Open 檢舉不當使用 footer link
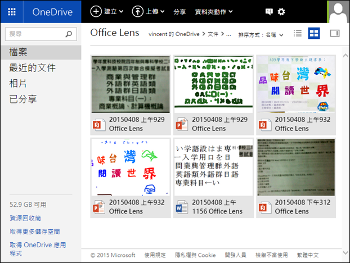 (271, 255)
